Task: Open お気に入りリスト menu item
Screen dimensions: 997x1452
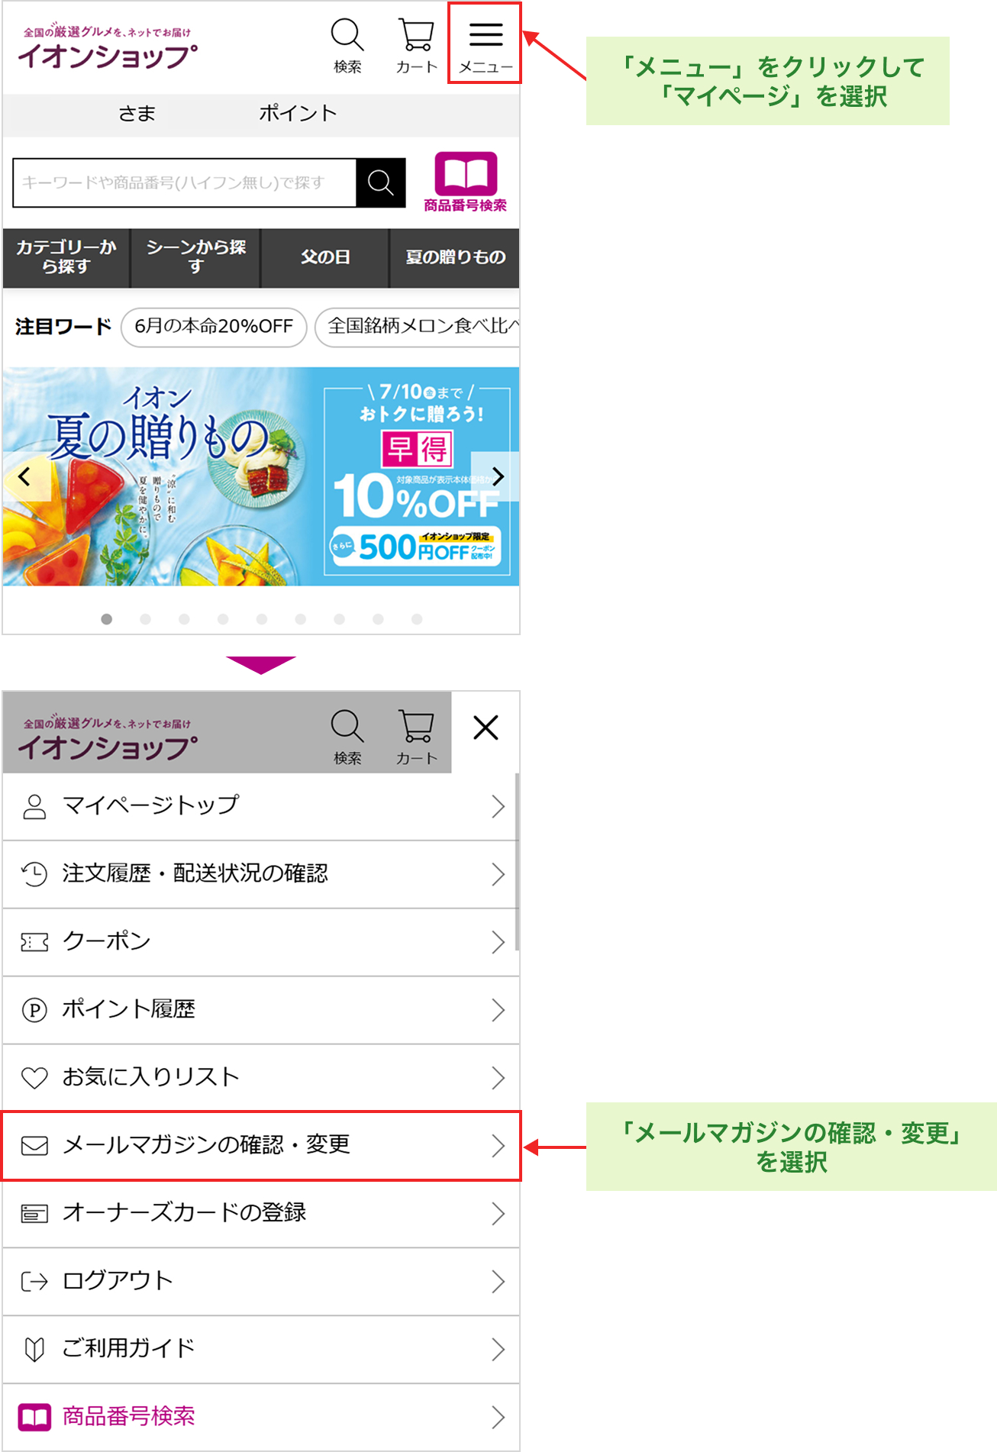Action: (x=261, y=1078)
